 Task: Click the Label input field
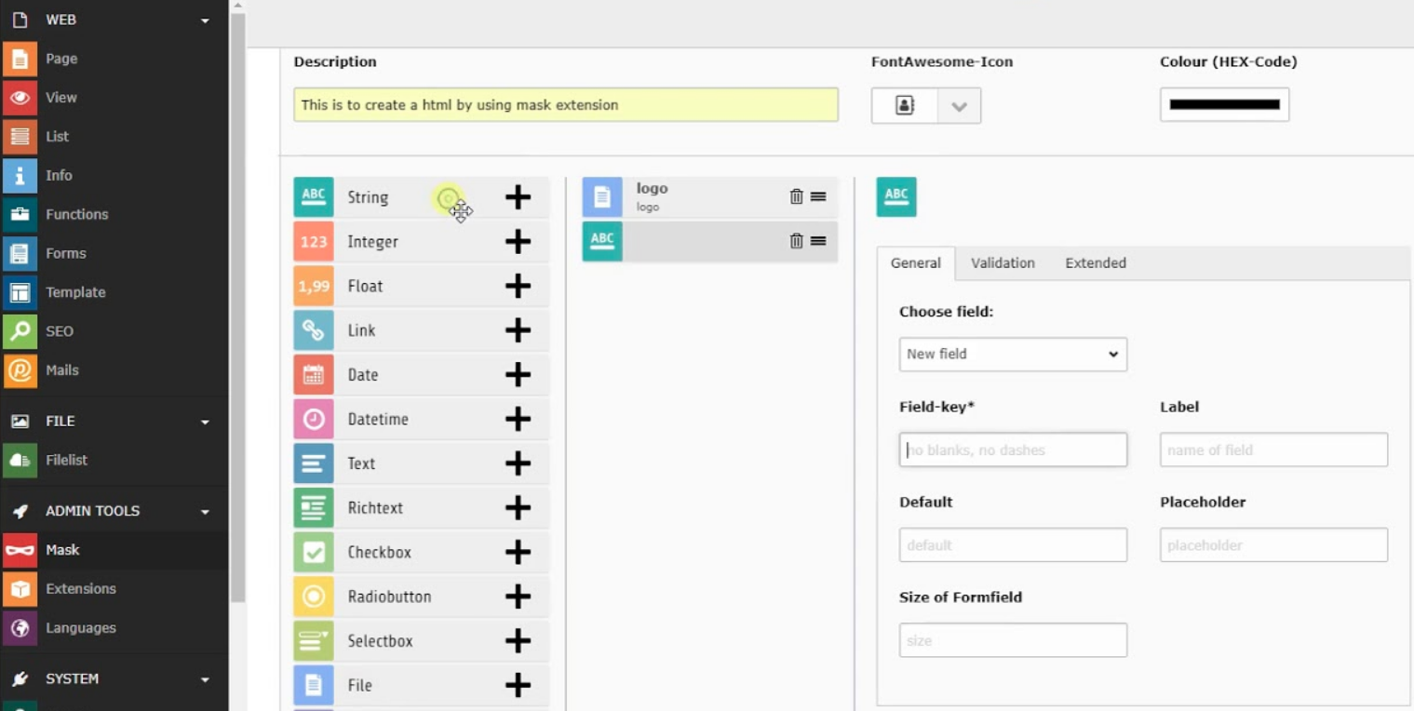point(1273,449)
